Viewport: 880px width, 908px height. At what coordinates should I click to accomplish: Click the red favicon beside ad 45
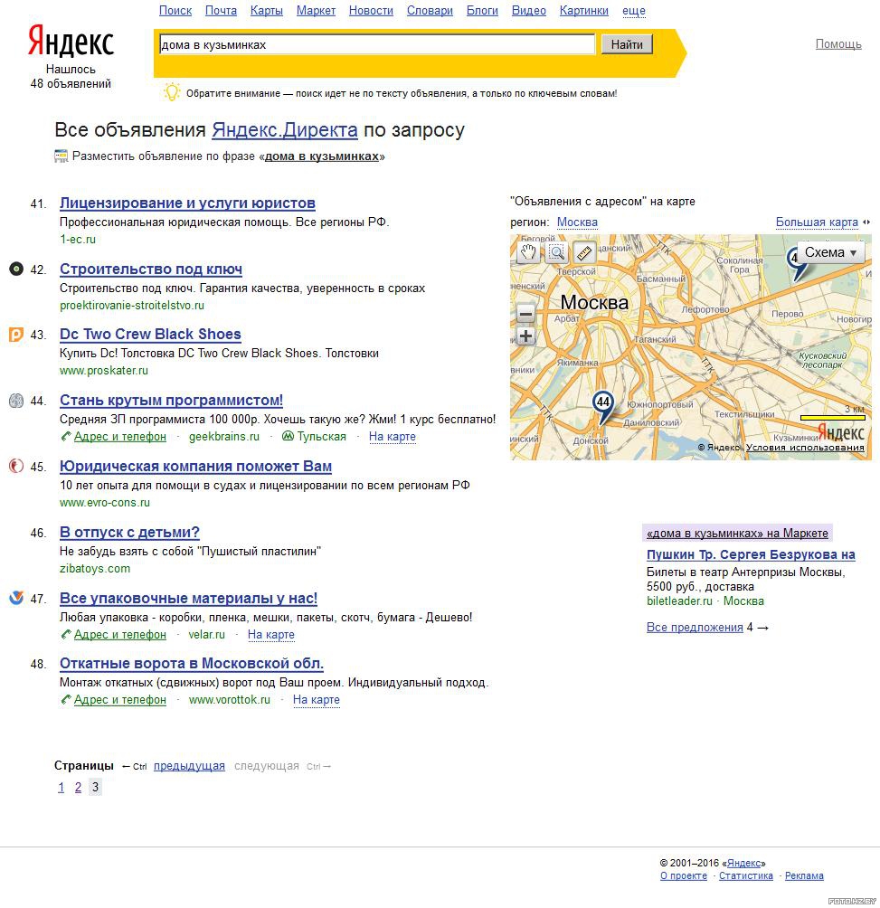[x=16, y=466]
